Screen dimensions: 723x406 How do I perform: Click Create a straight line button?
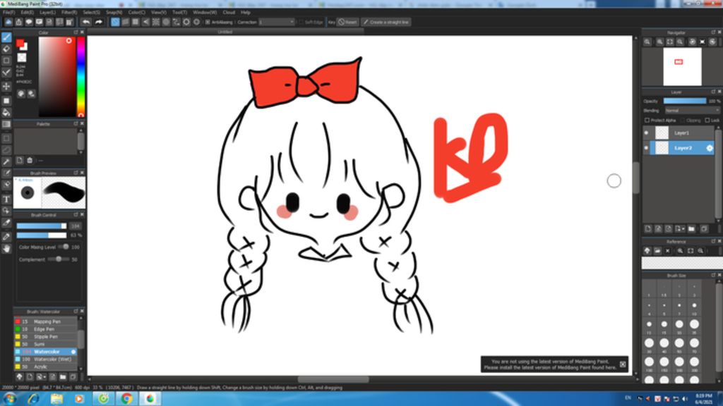point(386,22)
